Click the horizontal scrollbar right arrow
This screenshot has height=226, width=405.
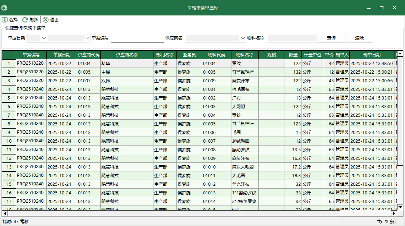point(394,213)
